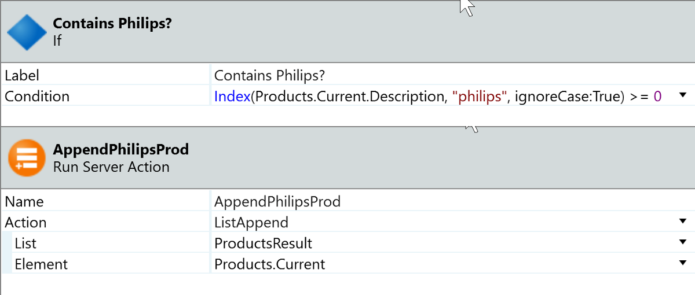This screenshot has height=295, width=695.
Task: Select the ListAppend action value
Action: pyautogui.click(x=251, y=223)
